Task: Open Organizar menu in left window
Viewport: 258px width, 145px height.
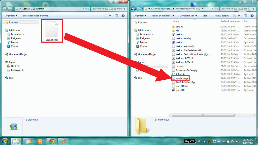Action: tap(11, 16)
